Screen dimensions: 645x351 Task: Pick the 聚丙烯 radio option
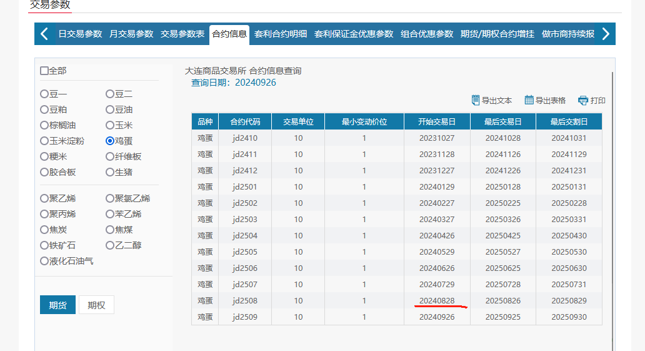click(44, 214)
